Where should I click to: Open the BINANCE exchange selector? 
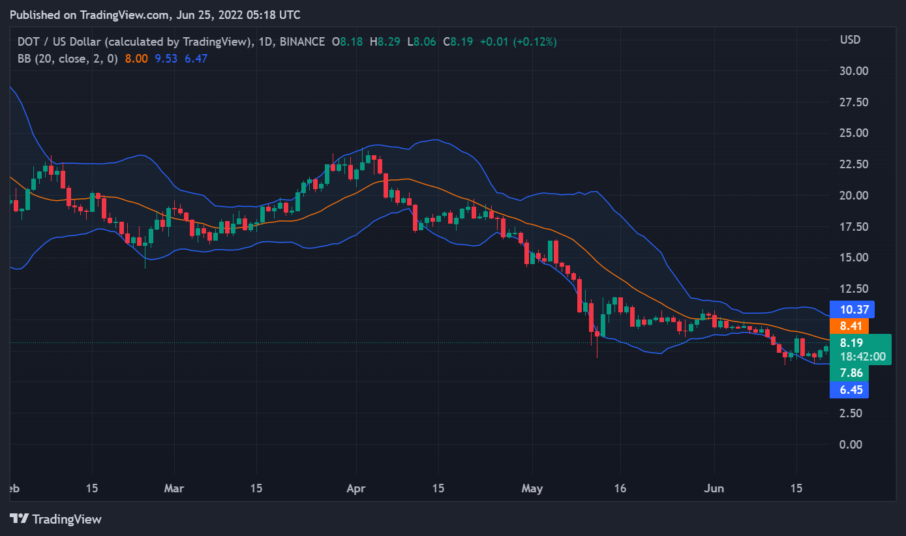coord(301,41)
